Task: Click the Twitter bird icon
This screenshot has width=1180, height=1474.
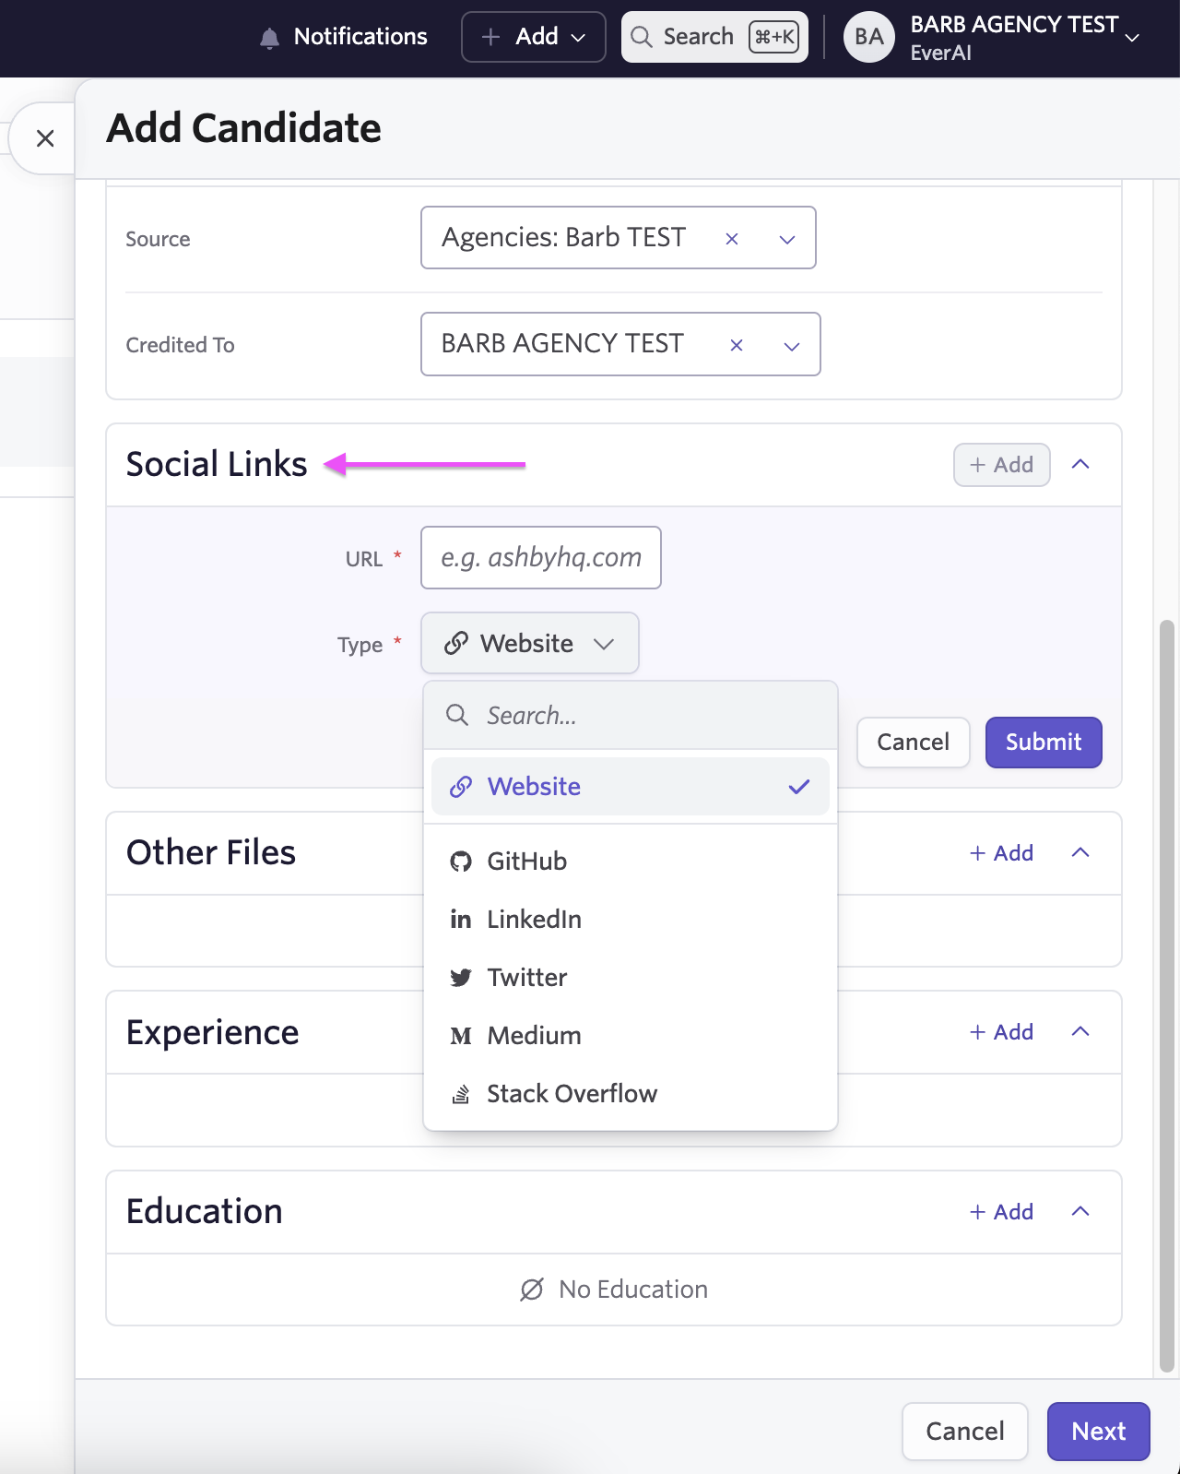Action: [x=461, y=978]
